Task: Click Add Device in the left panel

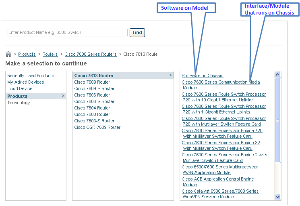Action: (x=21, y=88)
